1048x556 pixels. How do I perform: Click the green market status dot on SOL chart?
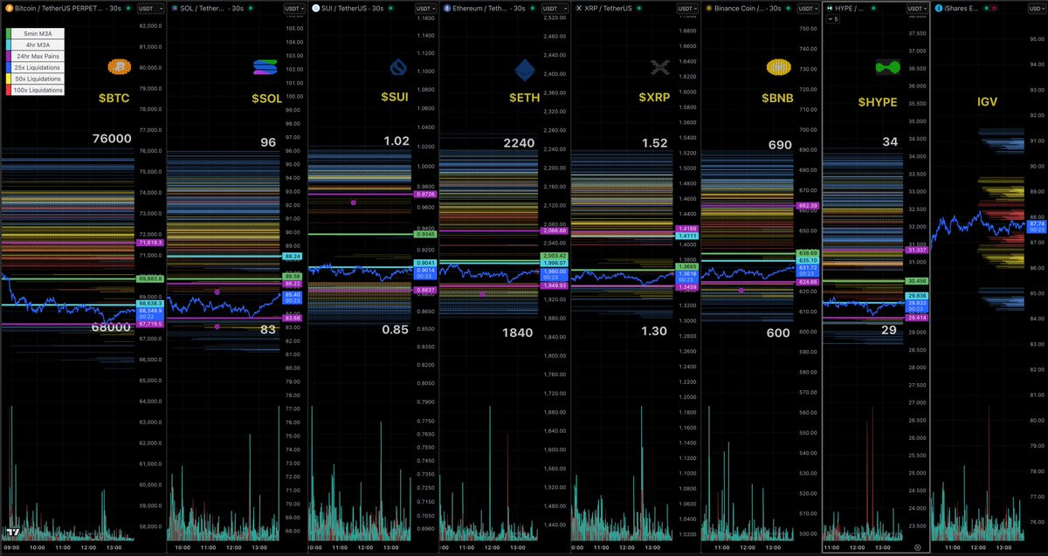pyautogui.click(x=251, y=8)
